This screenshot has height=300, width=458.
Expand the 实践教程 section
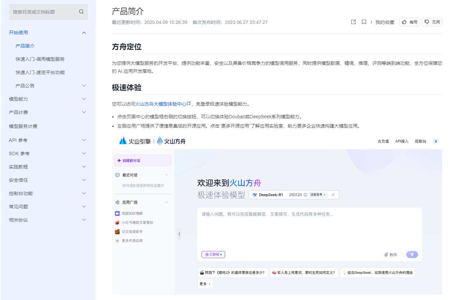(x=84, y=167)
